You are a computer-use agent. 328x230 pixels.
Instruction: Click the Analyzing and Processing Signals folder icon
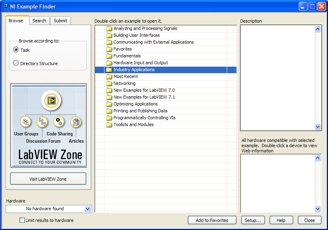[x=109, y=28]
